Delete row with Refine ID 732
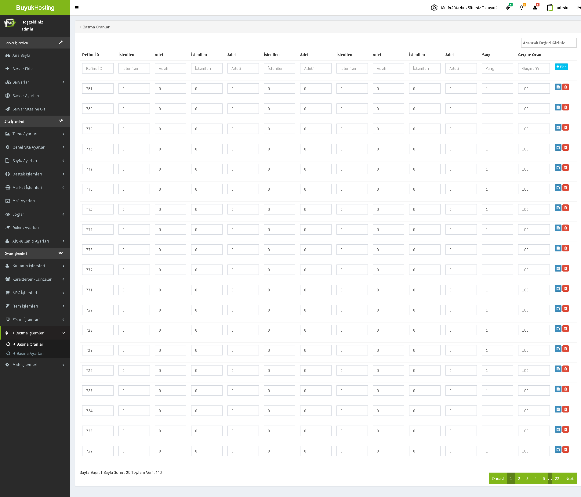 (566, 449)
